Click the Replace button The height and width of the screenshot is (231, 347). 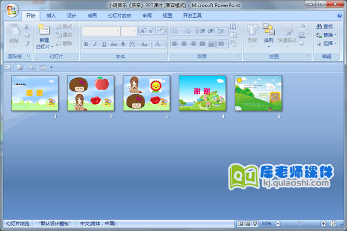(x=326, y=35)
